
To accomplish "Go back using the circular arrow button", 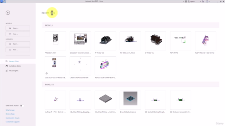I will (8, 13).
